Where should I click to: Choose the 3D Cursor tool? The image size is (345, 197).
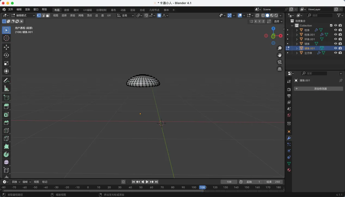coord(6,38)
